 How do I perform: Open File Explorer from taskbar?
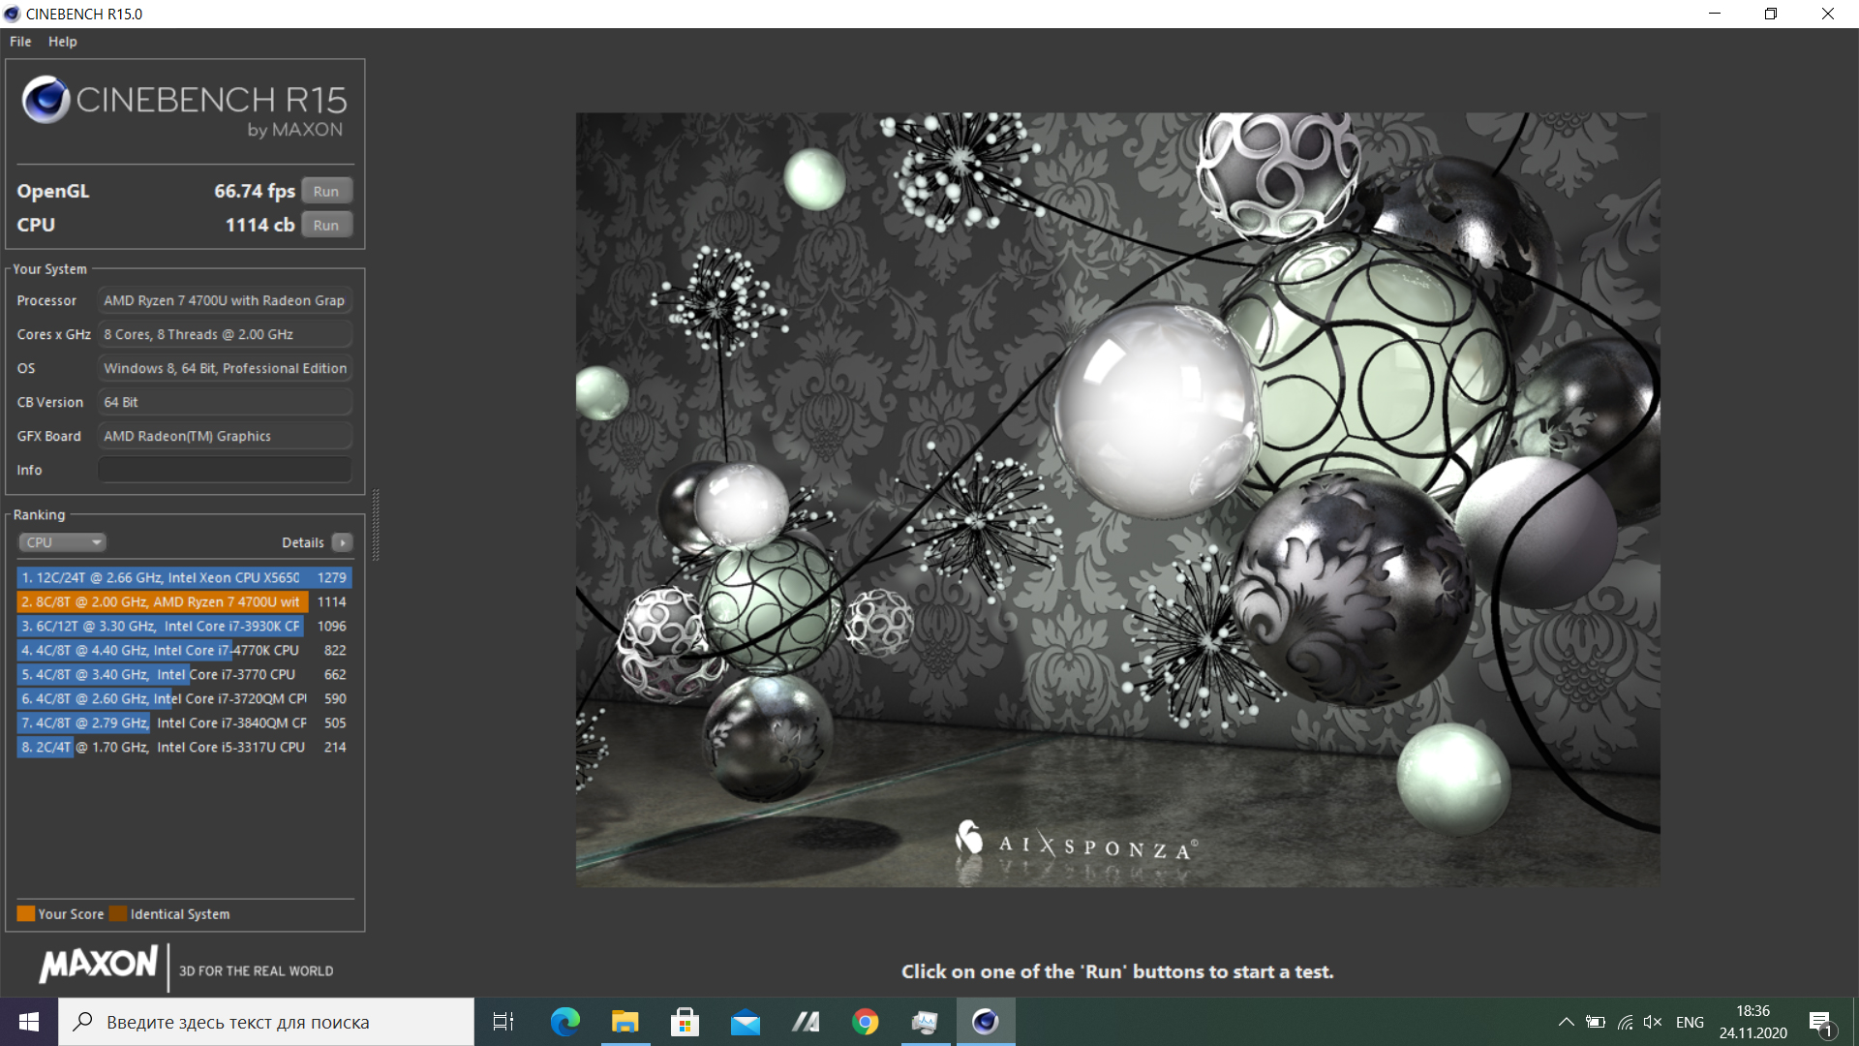click(x=625, y=1022)
